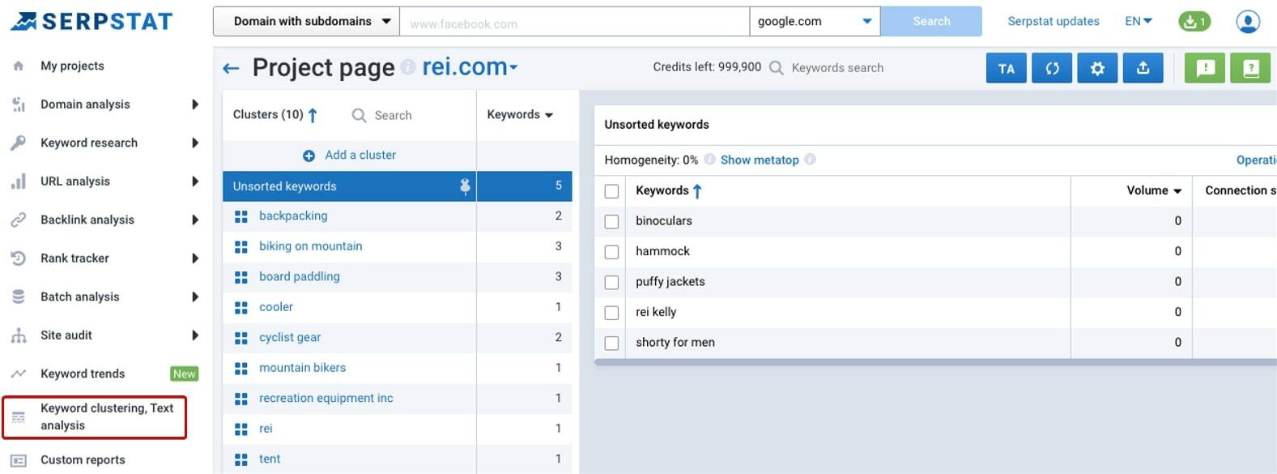Check the rei kelly keyword checkbox
Viewport: 1277px width, 474px height.
[x=611, y=313]
